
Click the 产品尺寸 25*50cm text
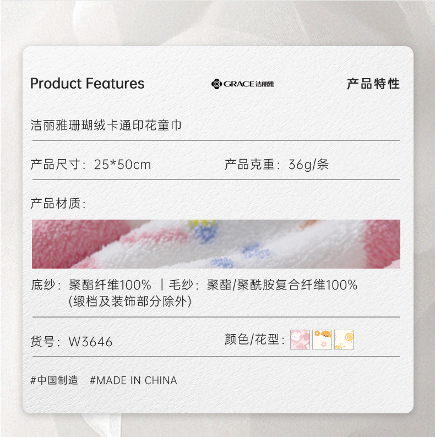point(91,165)
